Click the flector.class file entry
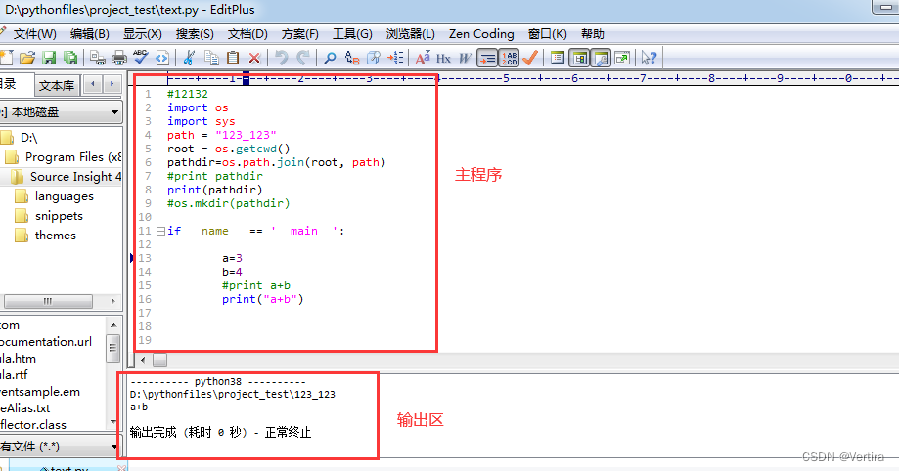Viewport: 899px width, 471px height. (33, 425)
